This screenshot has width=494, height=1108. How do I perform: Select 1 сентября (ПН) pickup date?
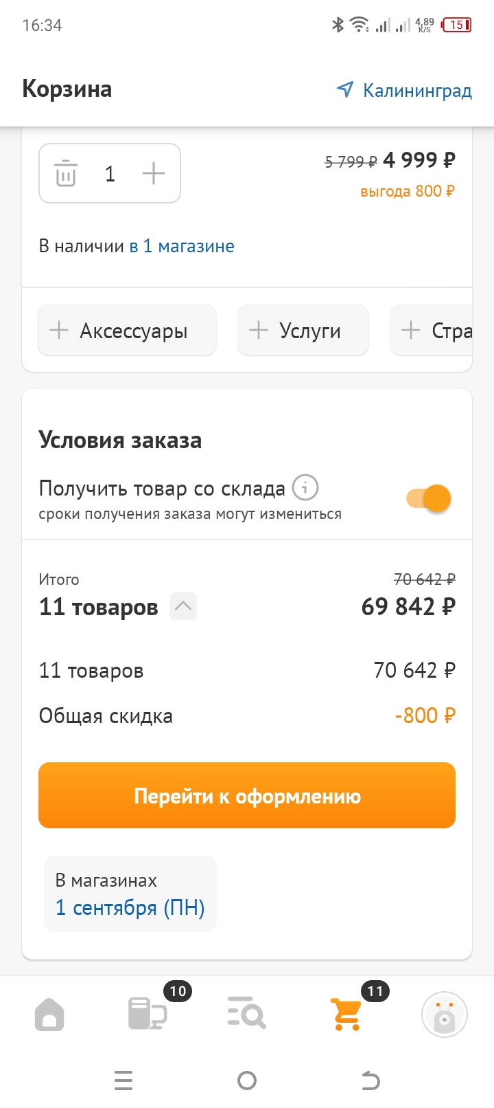coord(130,907)
